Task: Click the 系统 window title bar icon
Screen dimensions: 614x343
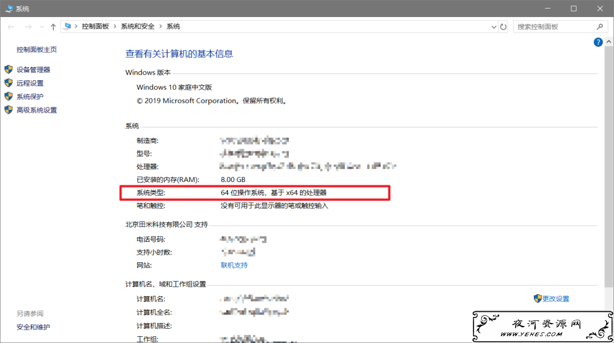Action: (x=9, y=9)
